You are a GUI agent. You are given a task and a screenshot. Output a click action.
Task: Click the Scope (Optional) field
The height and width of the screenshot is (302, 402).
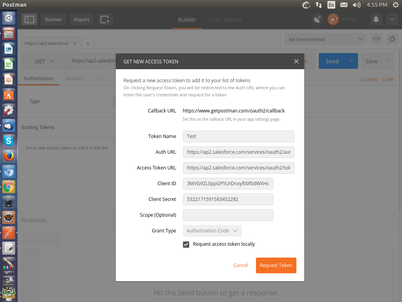pos(228,215)
